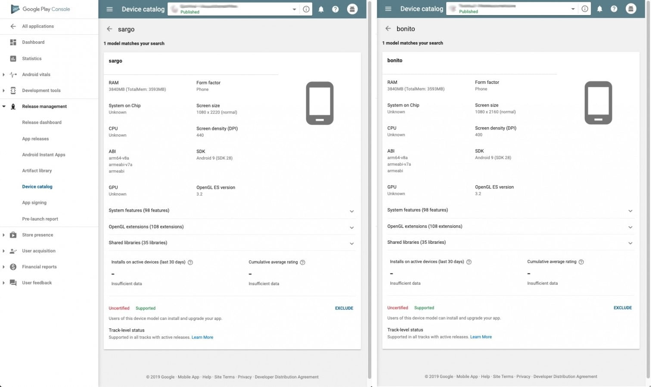Open account avatar in right panel header
Screen dimensions: 652x387
630,9
